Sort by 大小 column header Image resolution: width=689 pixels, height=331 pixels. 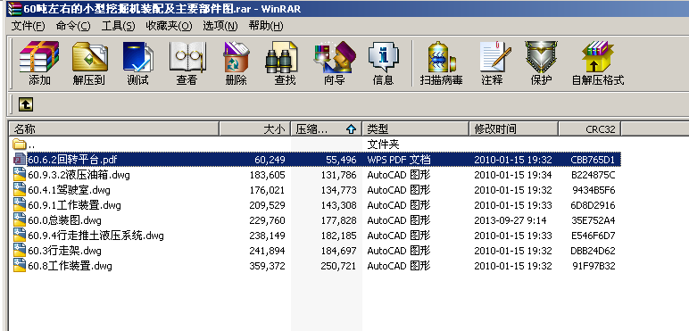point(255,128)
